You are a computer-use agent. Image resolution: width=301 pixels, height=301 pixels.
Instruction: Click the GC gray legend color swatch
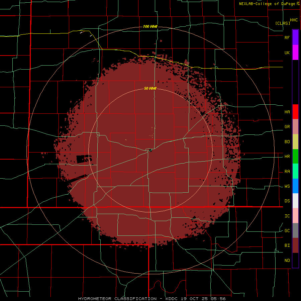point(295,230)
